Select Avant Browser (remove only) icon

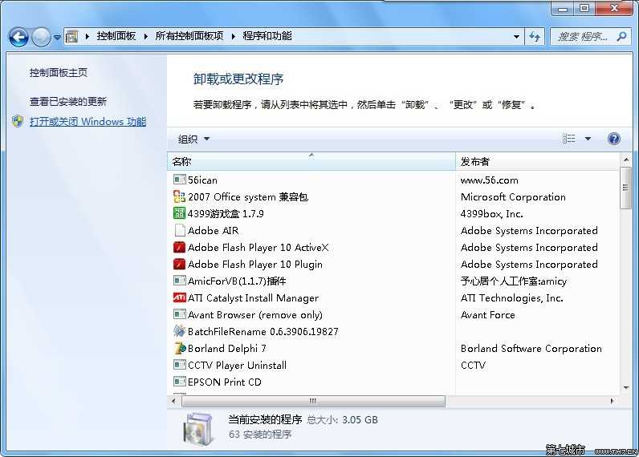(179, 314)
